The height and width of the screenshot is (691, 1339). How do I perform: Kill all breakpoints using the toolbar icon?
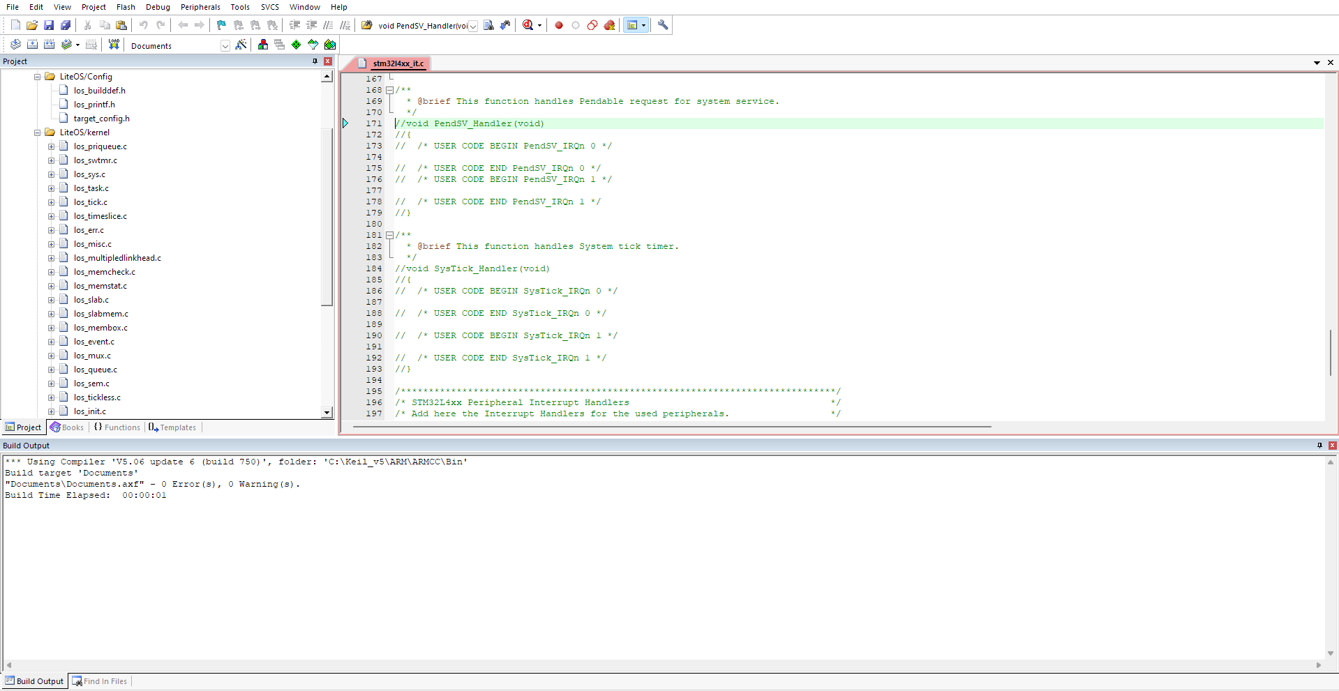[x=609, y=25]
